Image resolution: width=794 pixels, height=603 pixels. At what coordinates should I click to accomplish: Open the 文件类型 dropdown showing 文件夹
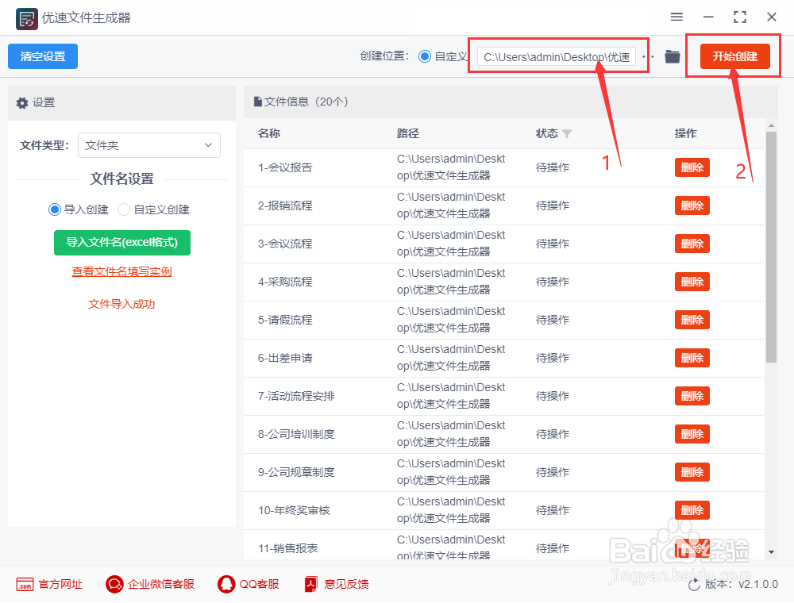[148, 145]
